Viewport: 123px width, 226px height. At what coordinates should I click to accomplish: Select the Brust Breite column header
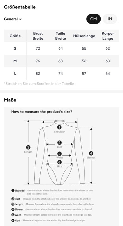38,36
